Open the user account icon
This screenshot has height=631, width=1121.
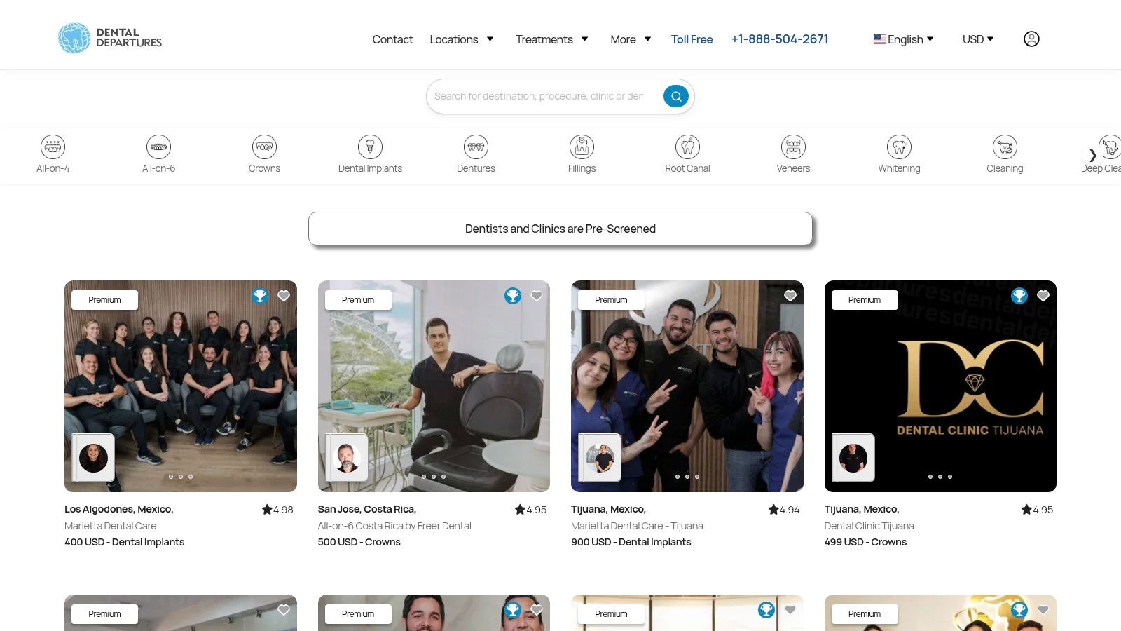click(1031, 39)
